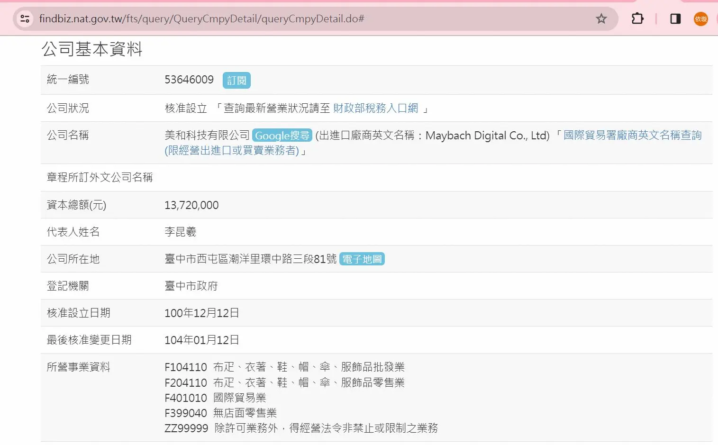Open the browser extensions puzzle icon
Viewport: 718px width, 445px height.
(637, 19)
